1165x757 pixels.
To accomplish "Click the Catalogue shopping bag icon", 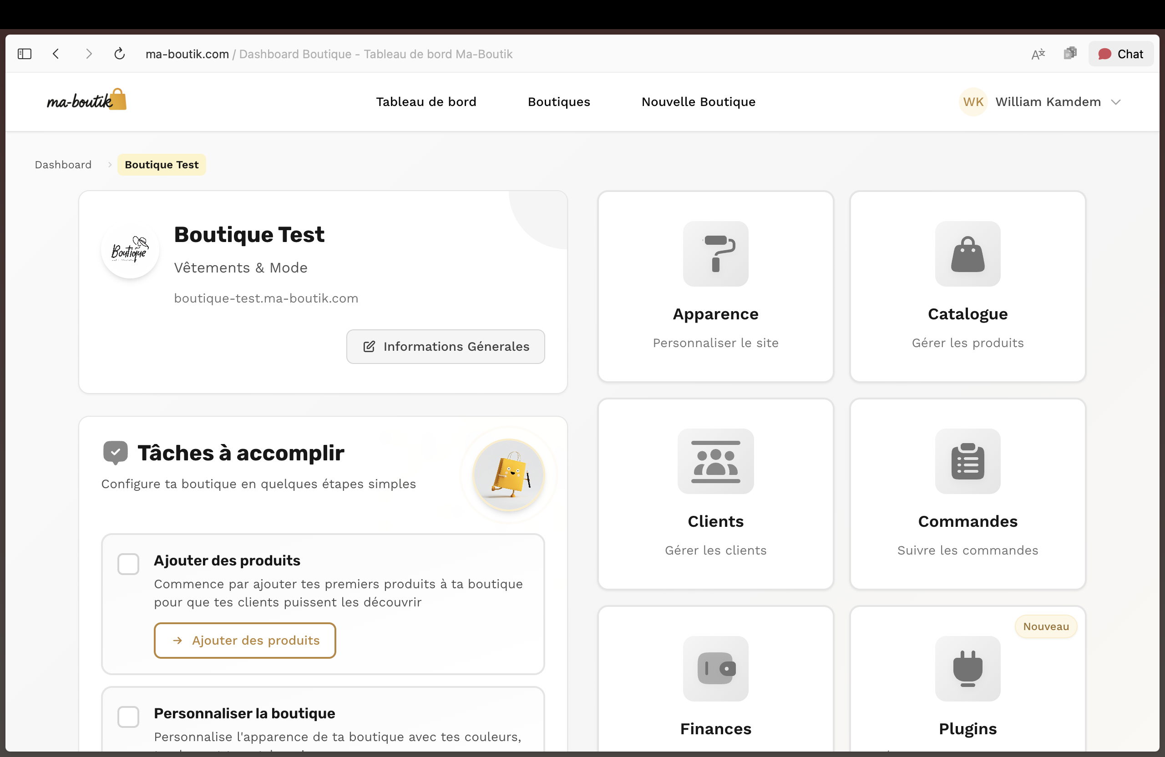I will point(967,253).
